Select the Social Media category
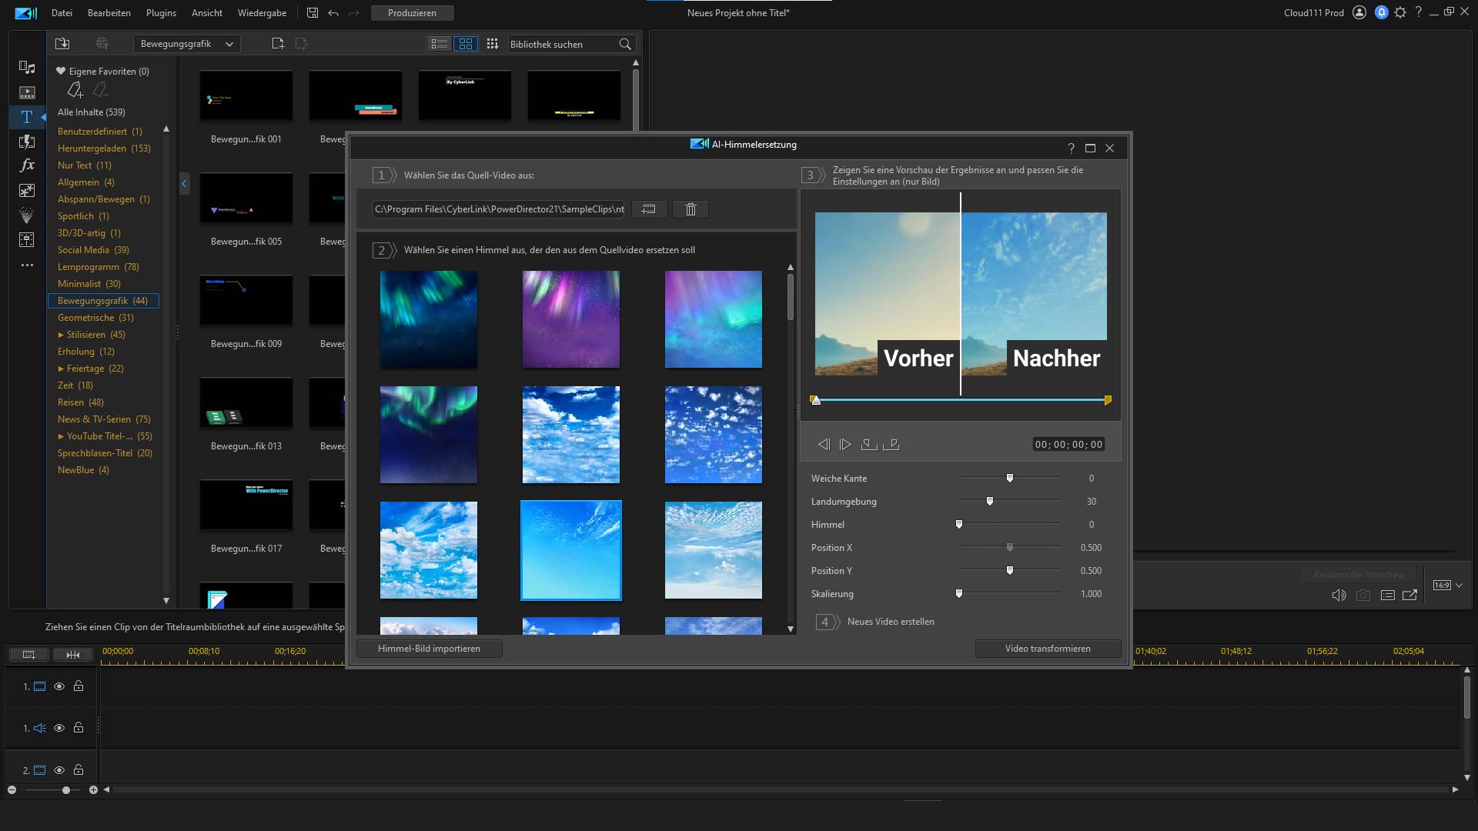 tap(93, 250)
